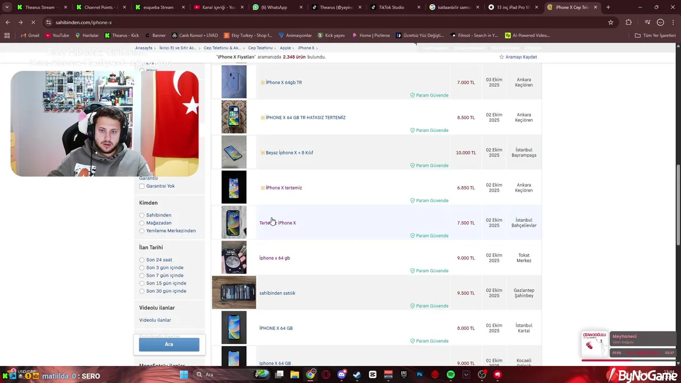Click the blue Ara search button
Viewport: 681px width, 383px height.
coord(169,344)
